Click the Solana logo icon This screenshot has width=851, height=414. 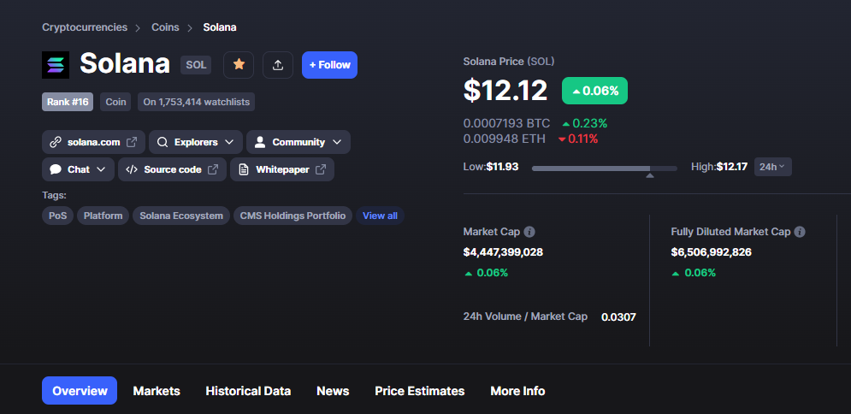pyautogui.click(x=56, y=65)
